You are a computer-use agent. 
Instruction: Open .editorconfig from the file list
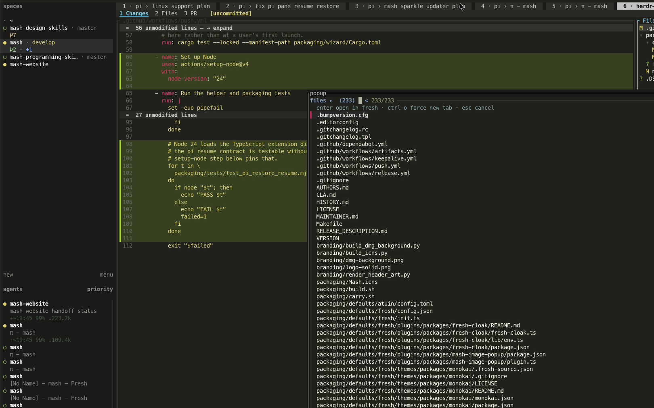tap(337, 122)
